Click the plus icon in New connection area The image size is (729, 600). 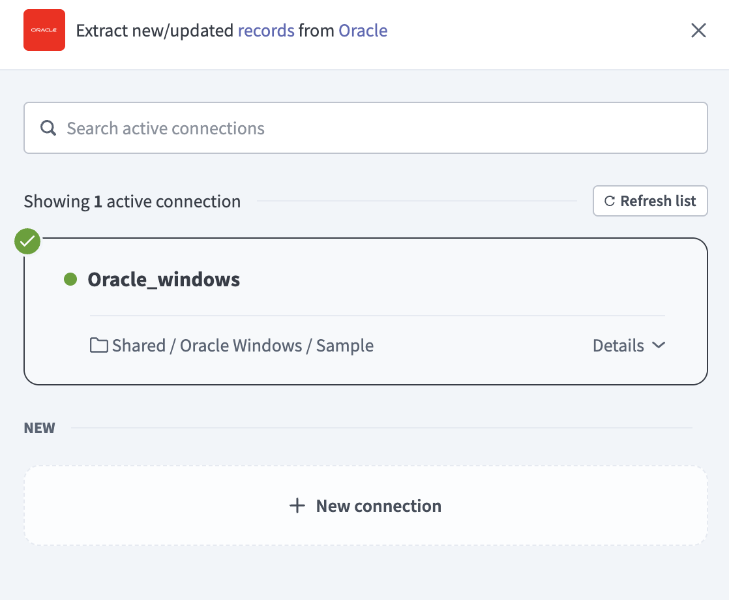(x=297, y=505)
